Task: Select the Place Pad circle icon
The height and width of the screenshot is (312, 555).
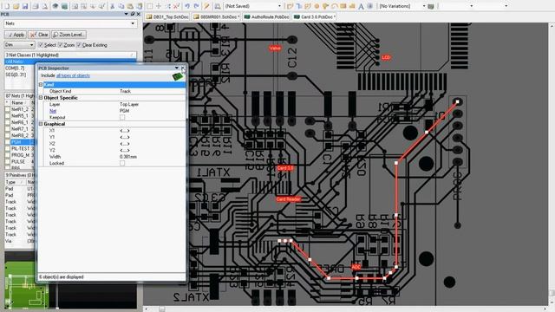Action: point(317,6)
